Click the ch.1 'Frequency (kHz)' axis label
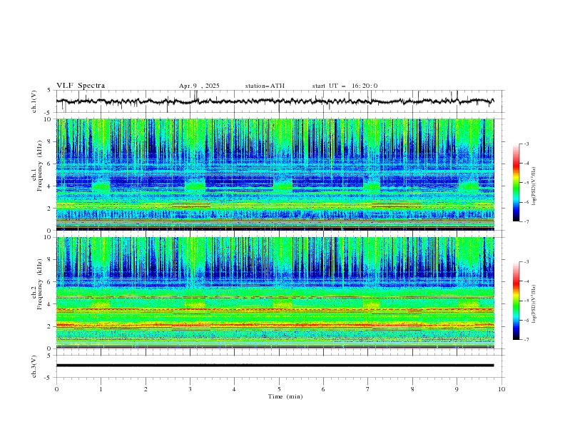 (x=40, y=166)
